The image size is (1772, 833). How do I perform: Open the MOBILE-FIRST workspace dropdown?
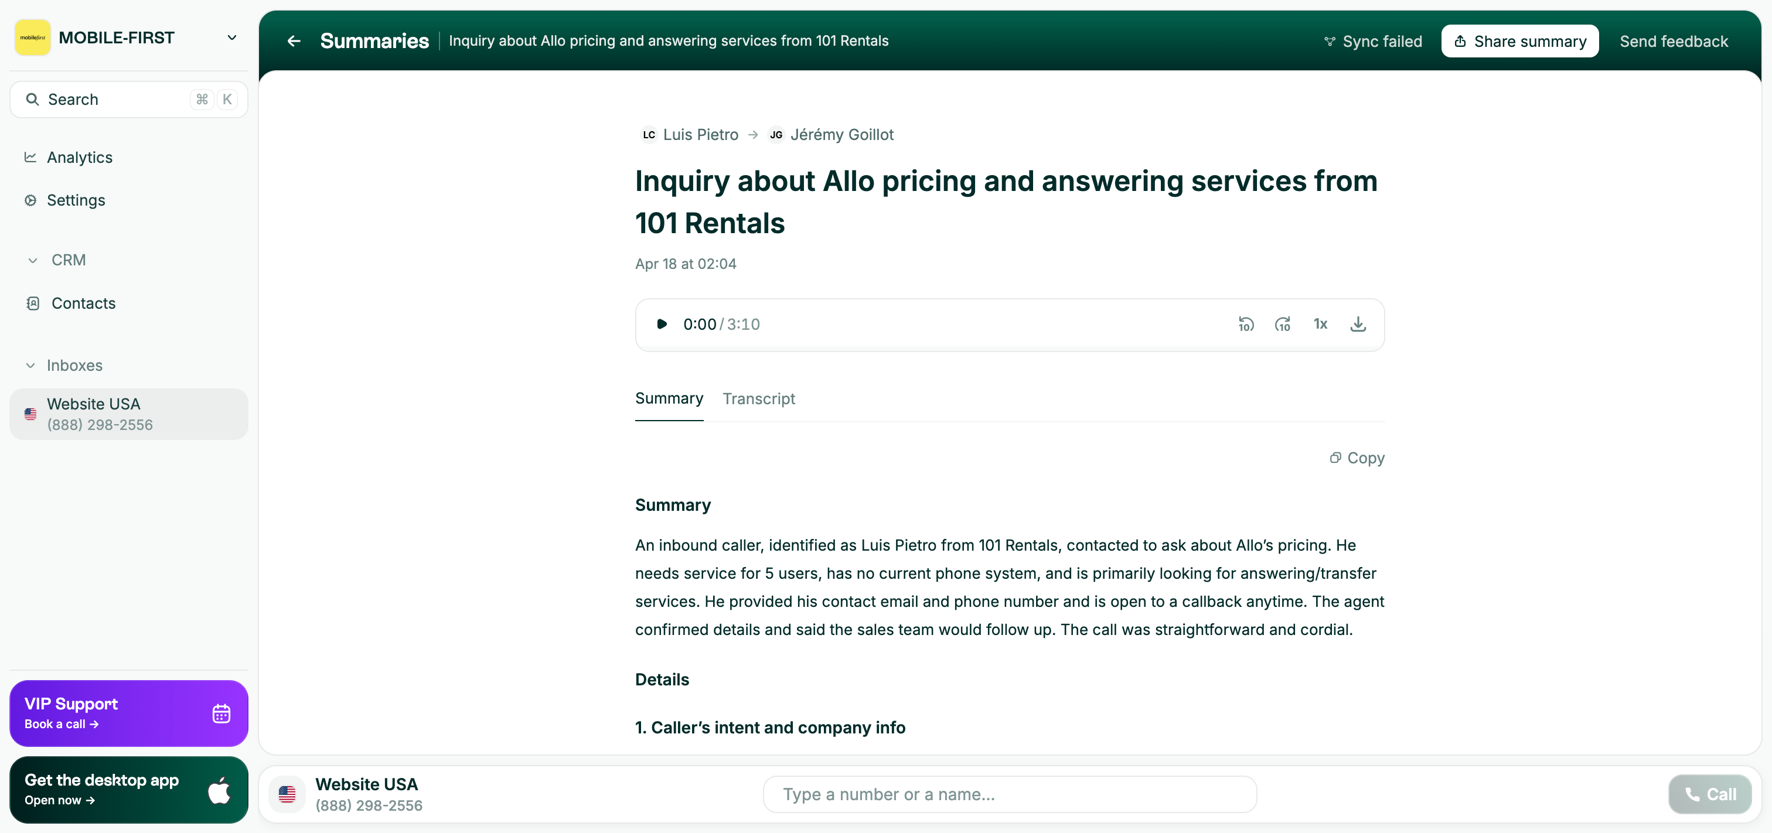[x=232, y=38]
